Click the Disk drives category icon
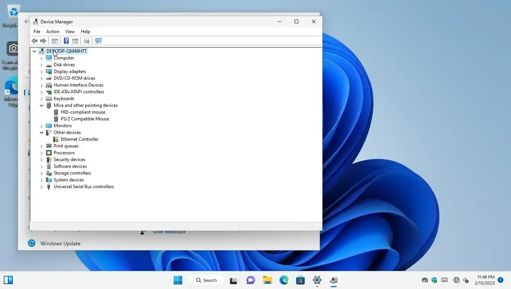The width and height of the screenshot is (511, 289). 49,65
